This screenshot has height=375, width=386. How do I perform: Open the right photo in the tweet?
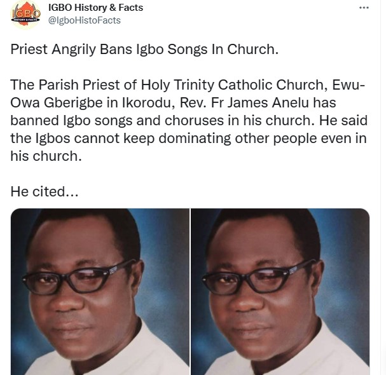click(x=280, y=291)
